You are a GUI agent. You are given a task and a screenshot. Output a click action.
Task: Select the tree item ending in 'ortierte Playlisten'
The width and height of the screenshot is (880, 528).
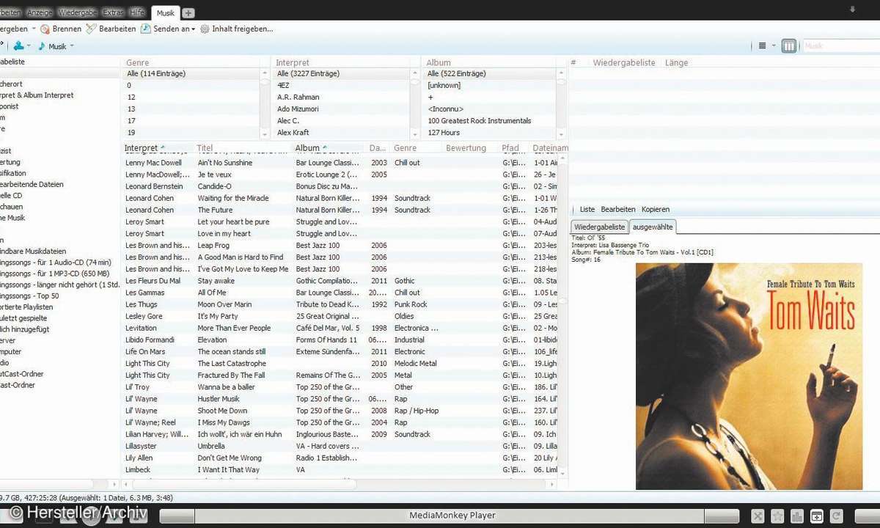pyautogui.click(x=26, y=307)
